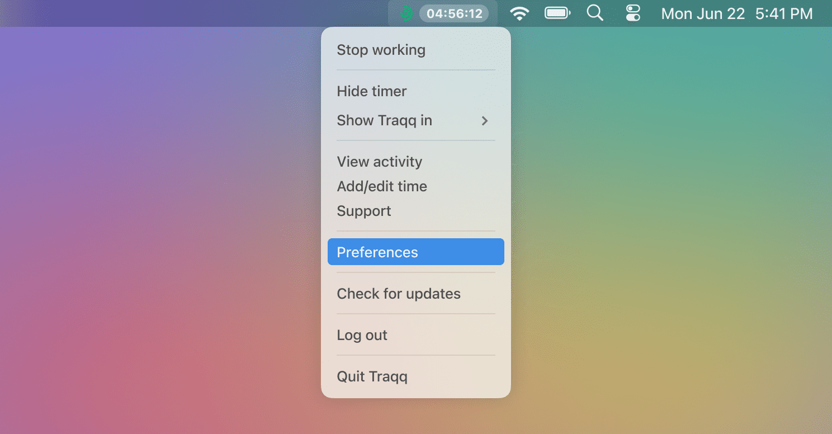Open the Control Center icon
This screenshot has width=832, height=434.
(x=633, y=13)
